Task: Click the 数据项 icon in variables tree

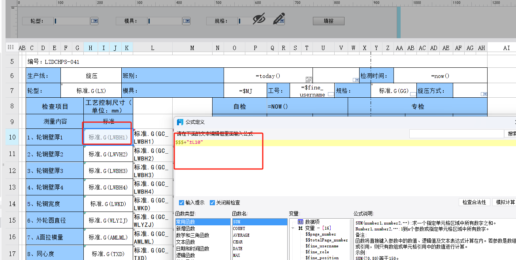Action: [300, 222]
